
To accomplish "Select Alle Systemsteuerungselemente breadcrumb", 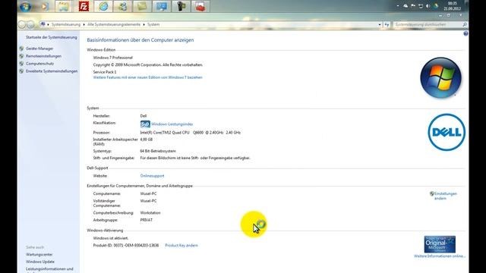I will coord(114,24).
